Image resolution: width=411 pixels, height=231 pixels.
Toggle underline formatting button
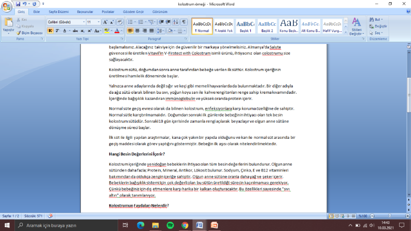64,31
